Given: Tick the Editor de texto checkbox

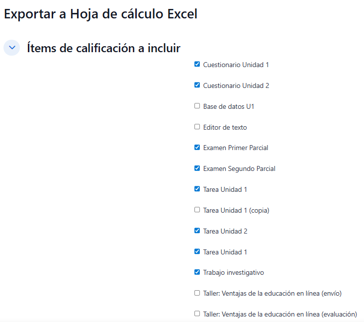Looking at the screenshot, I should pyautogui.click(x=197, y=127).
